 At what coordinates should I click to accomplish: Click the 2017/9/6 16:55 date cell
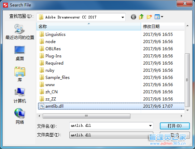[x=158, y=35]
